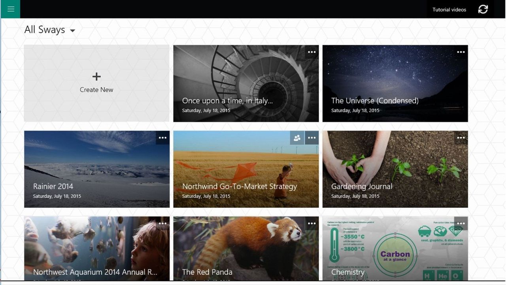
Task: Open options on Chemistry Sway
Action: 461,223
